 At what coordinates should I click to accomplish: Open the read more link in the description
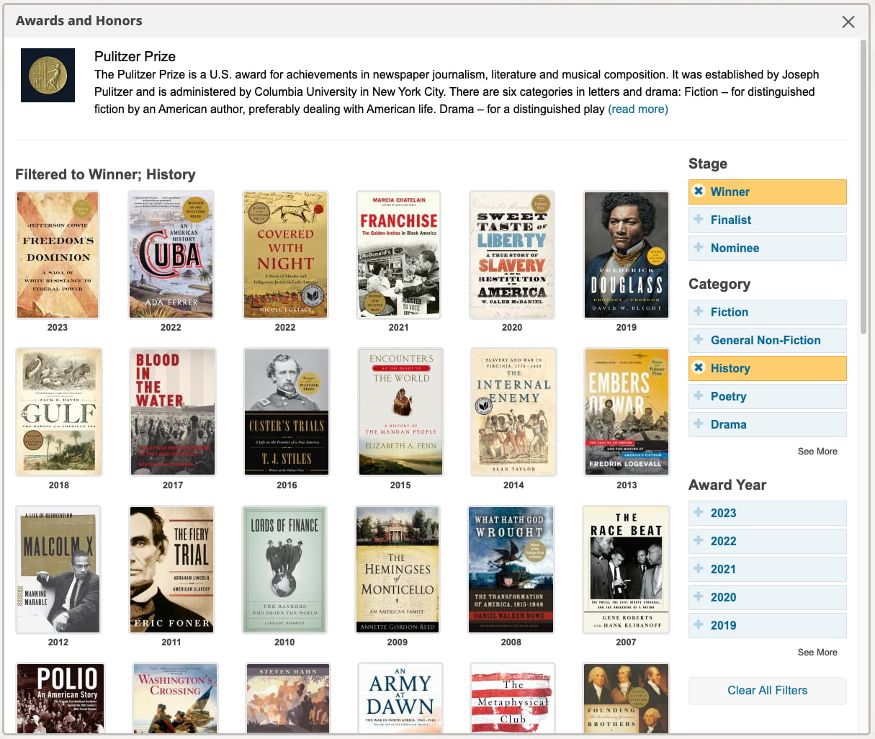(638, 109)
